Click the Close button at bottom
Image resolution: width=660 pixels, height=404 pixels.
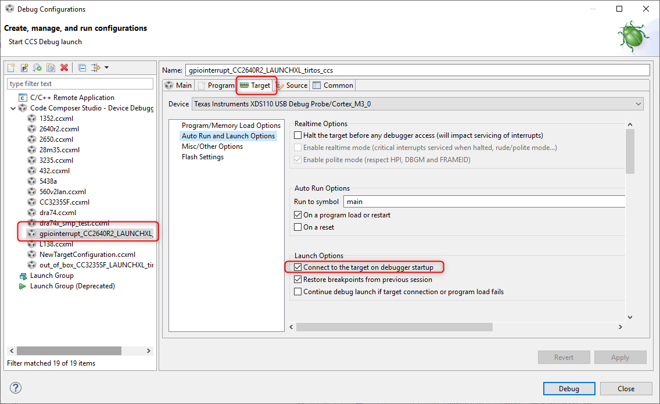point(626,389)
